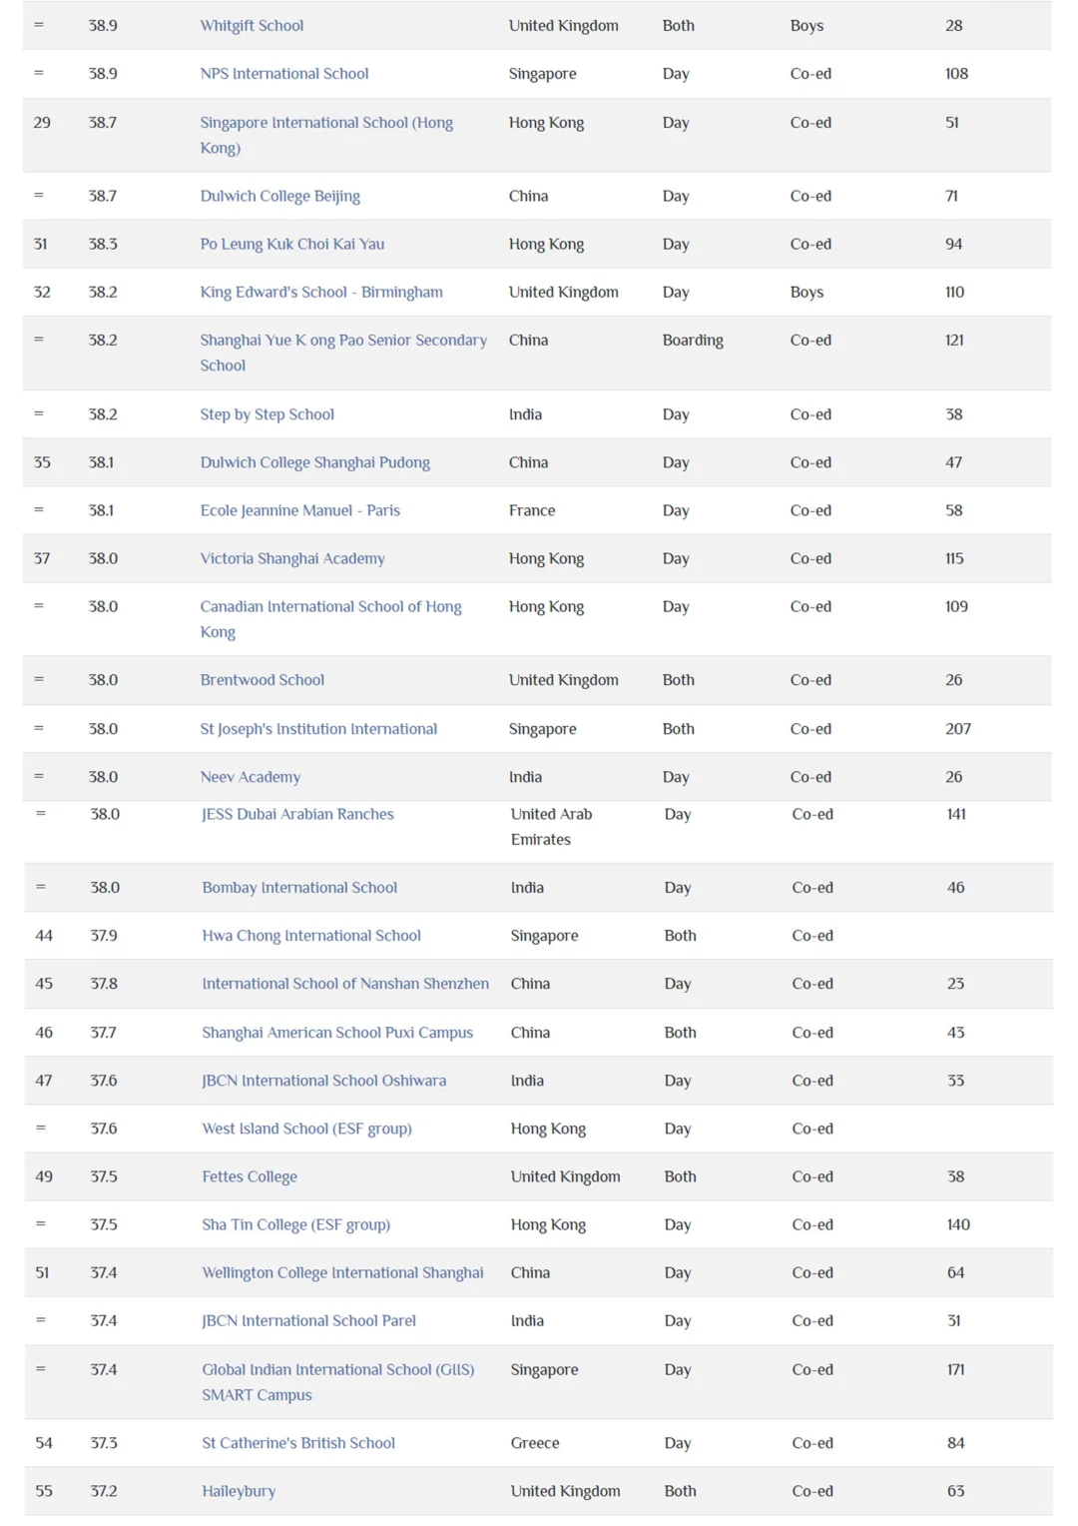Select Dulwich College Beijing link
The height and width of the screenshot is (1526, 1078).
(x=279, y=197)
